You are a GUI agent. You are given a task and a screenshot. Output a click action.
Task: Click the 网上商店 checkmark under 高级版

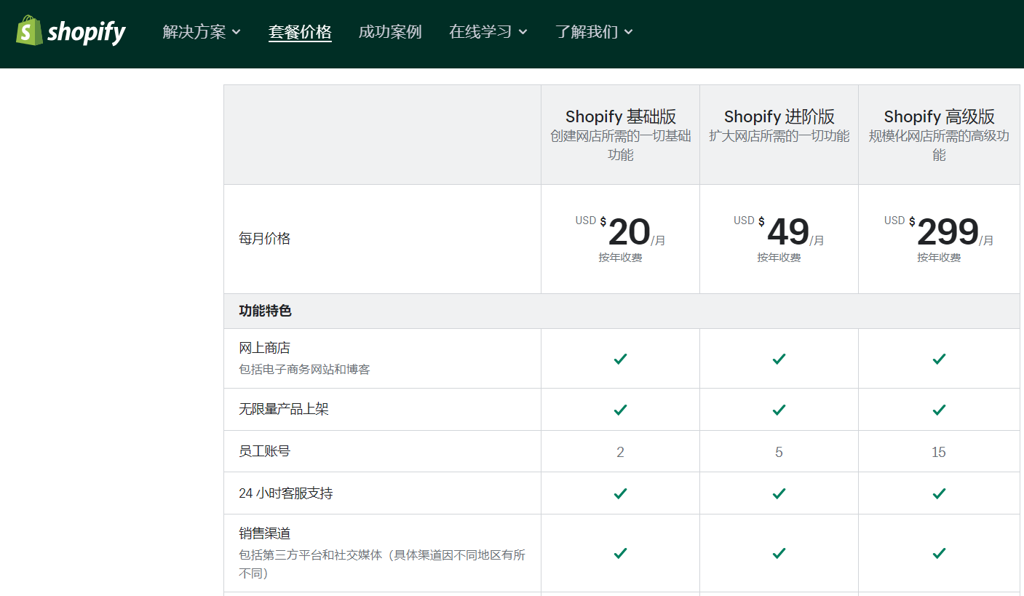(x=938, y=359)
